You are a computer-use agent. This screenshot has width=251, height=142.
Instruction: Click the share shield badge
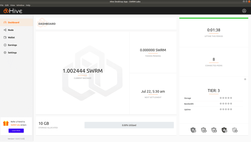[234, 130]
